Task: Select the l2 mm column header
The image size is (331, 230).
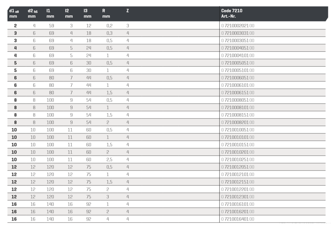Action: click(69, 14)
